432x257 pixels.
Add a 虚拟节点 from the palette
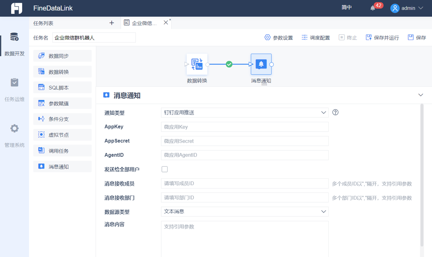(x=62, y=135)
